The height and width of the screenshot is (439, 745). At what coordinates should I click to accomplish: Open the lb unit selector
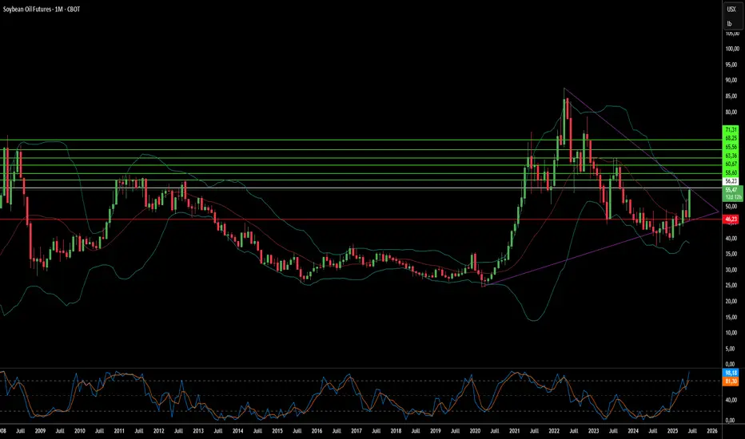pos(731,24)
